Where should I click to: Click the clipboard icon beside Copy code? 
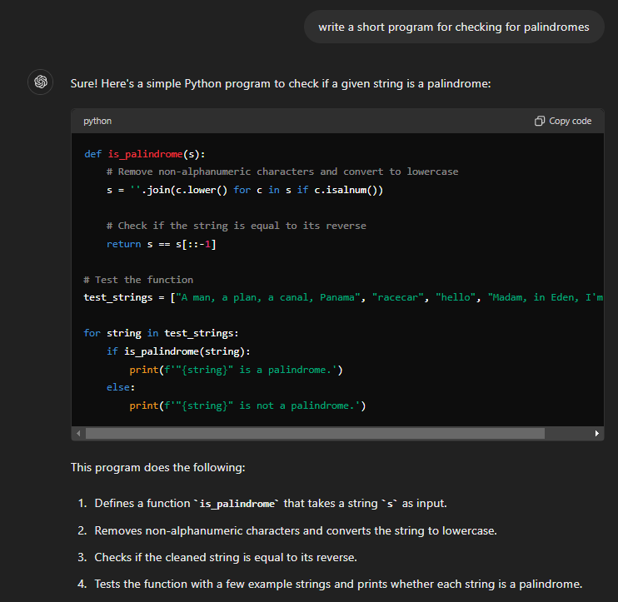[540, 122]
